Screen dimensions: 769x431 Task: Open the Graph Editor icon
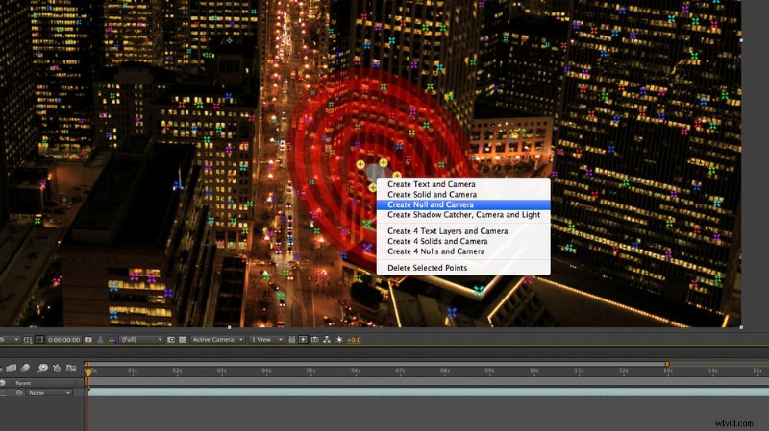[x=71, y=369]
